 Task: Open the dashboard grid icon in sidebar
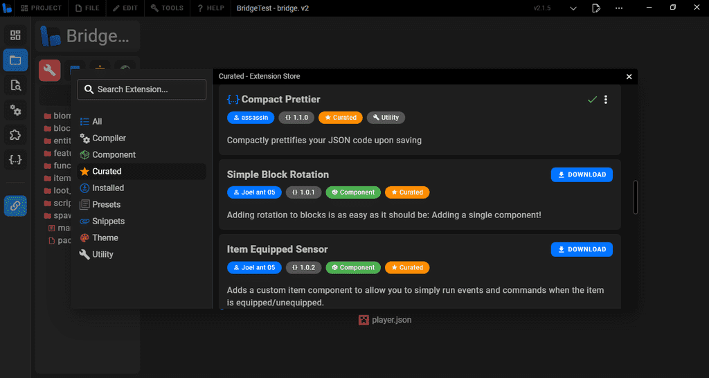(15, 35)
